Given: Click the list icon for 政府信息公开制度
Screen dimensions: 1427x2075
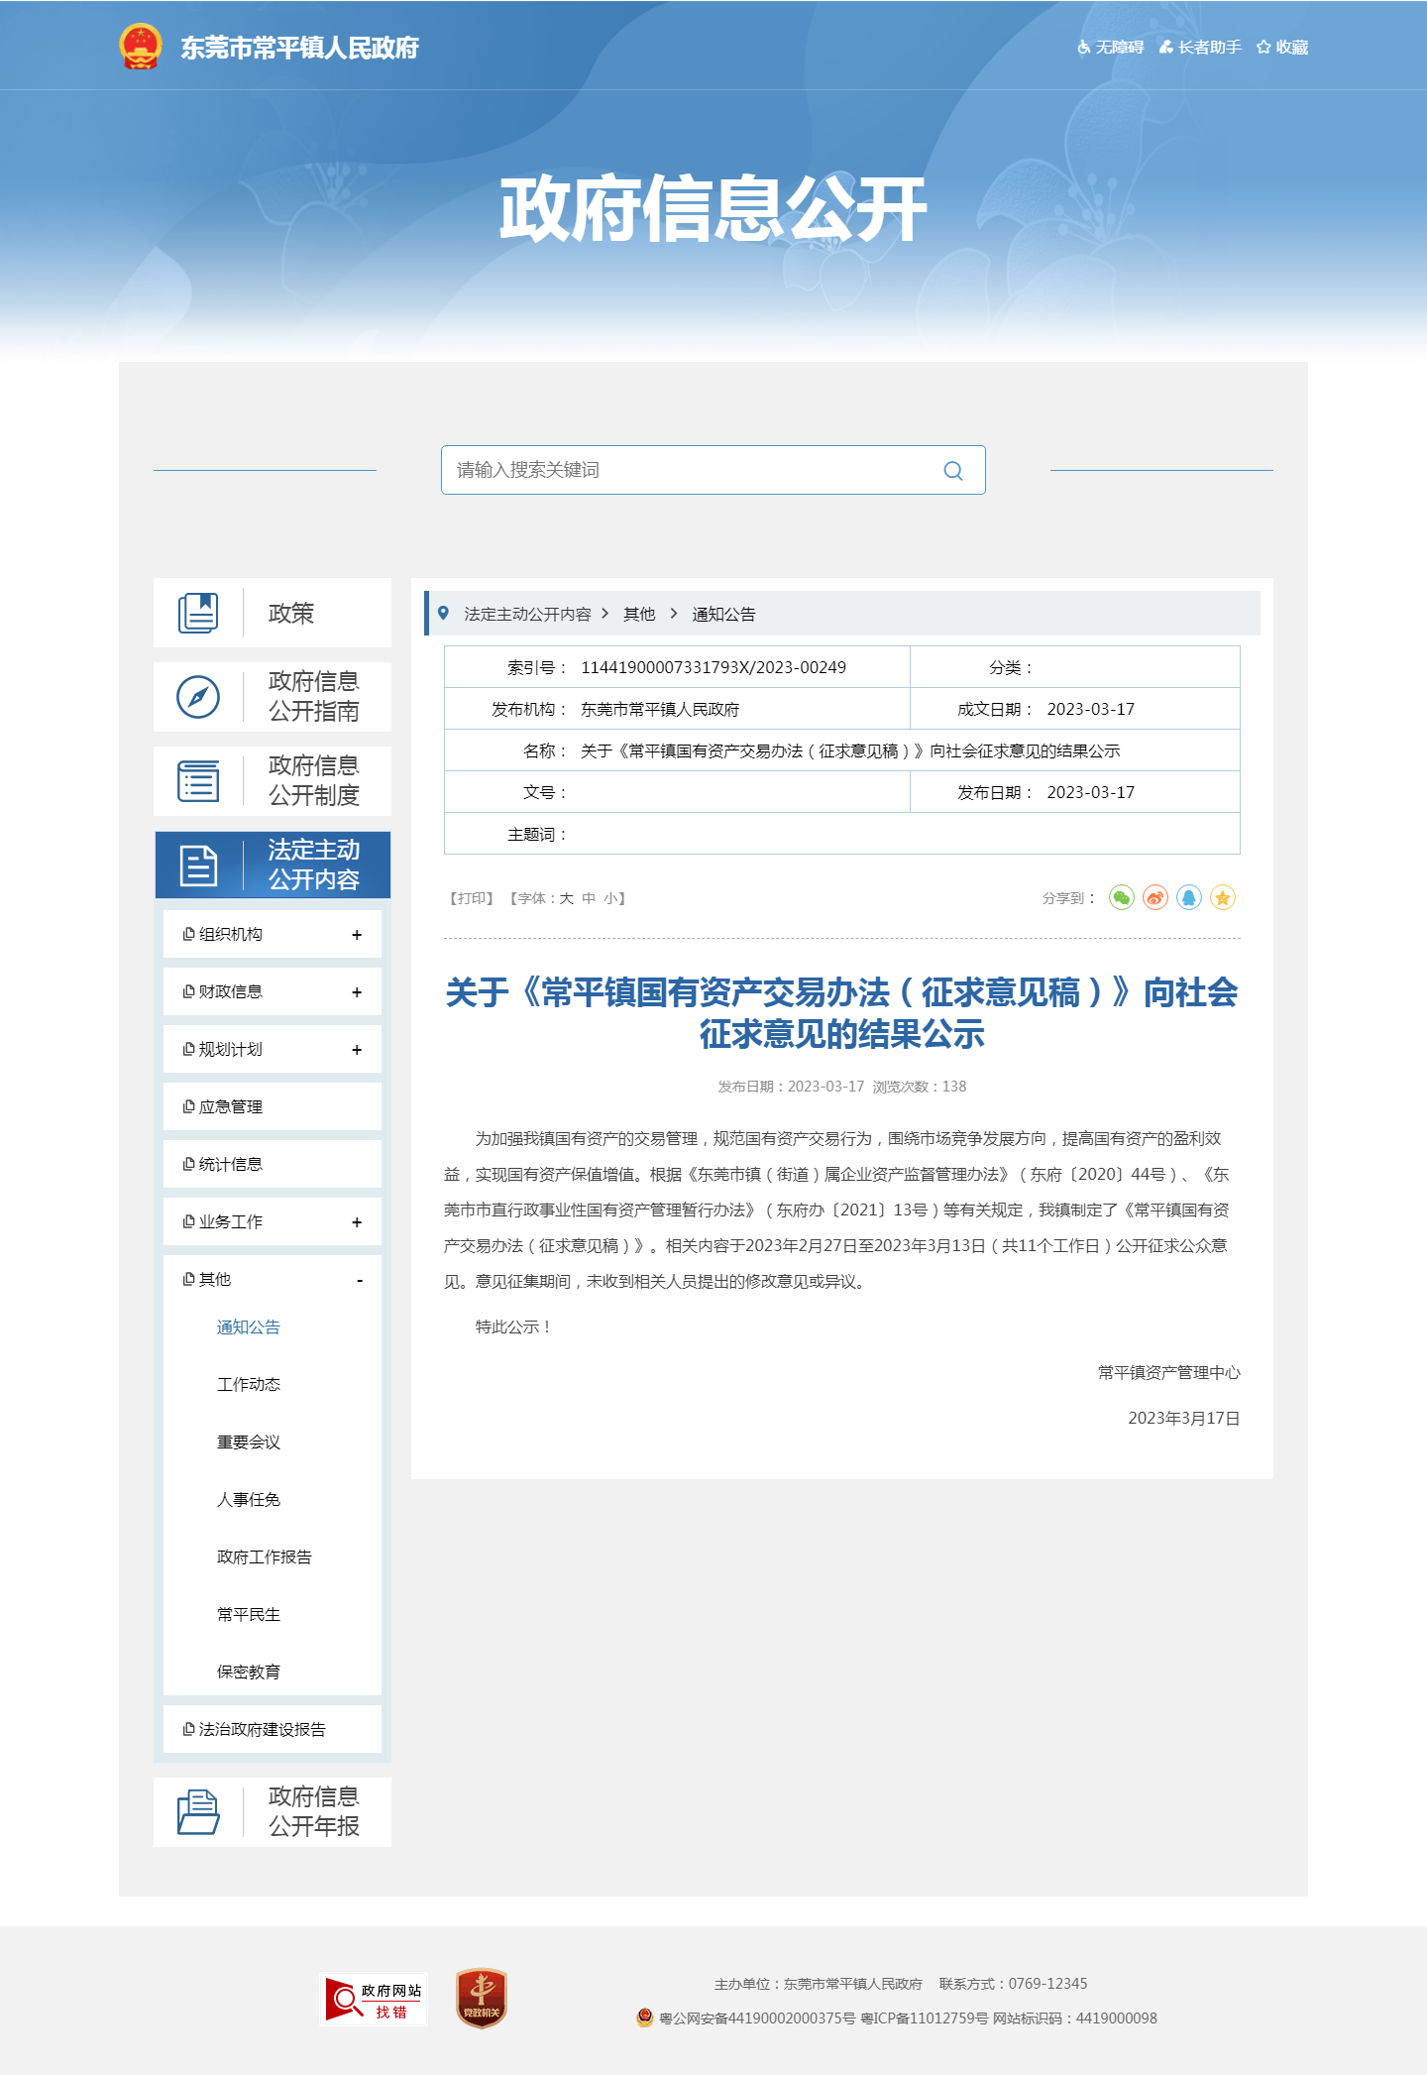Looking at the screenshot, I should (x=198, y=781).
